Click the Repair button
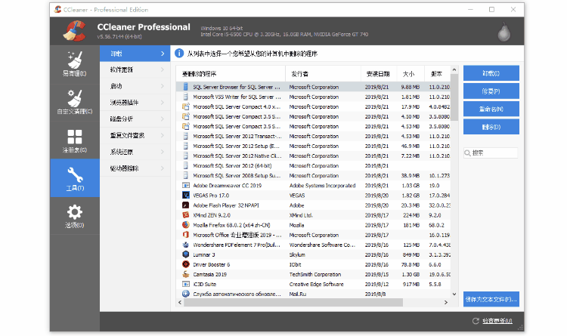This screenshot has height=336, width=567. [x=491, y=91]
